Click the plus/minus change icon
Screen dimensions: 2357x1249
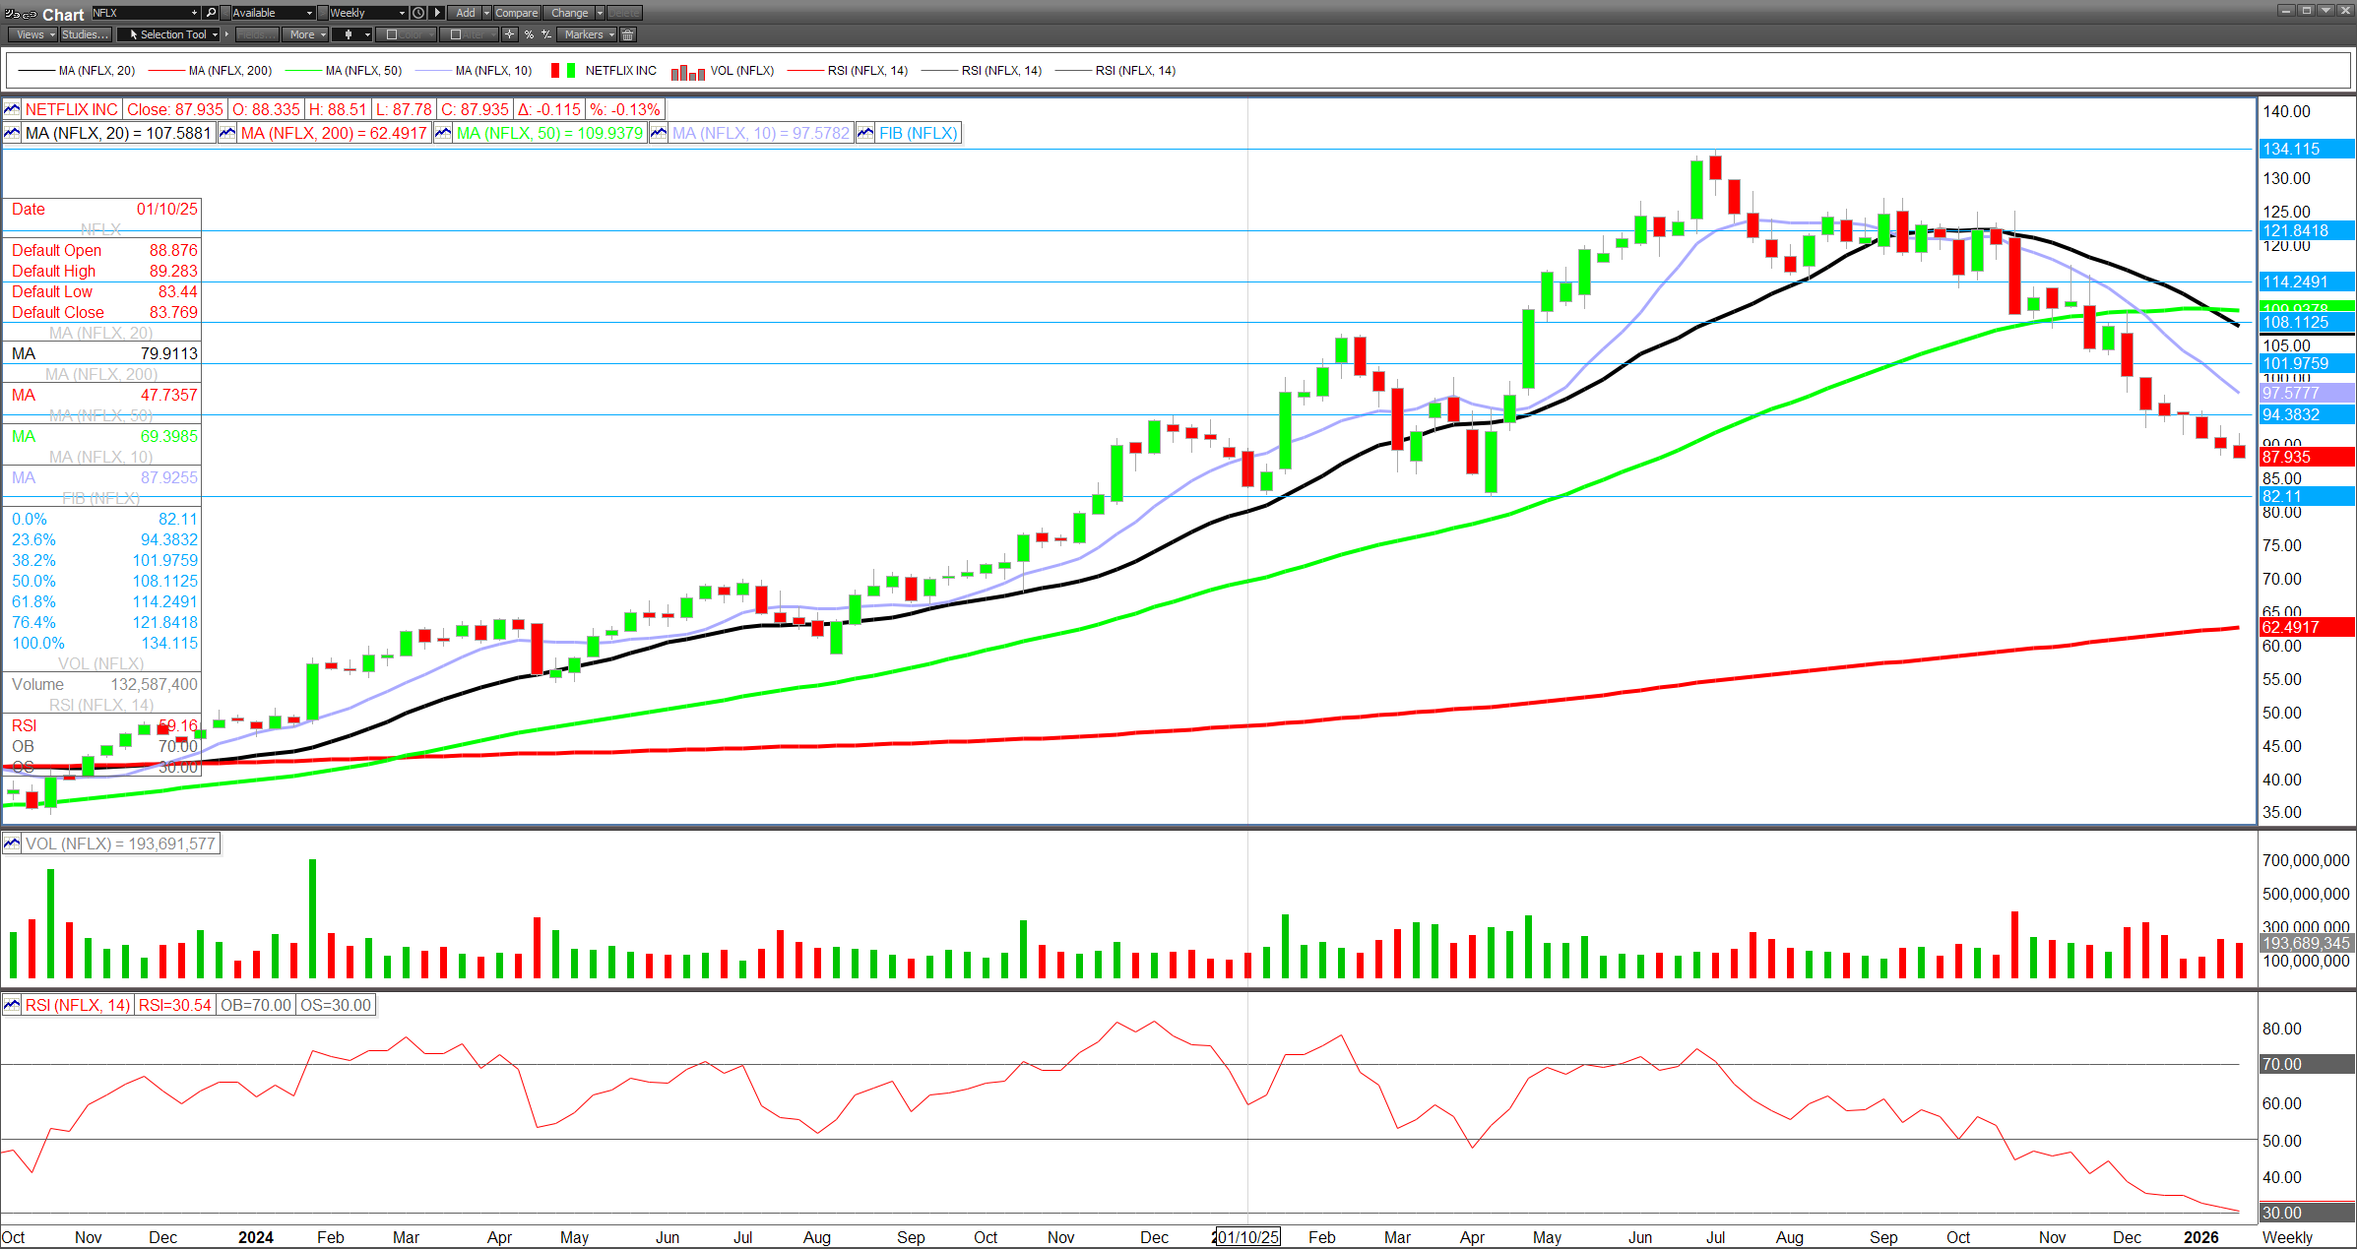tap(546, 34)
